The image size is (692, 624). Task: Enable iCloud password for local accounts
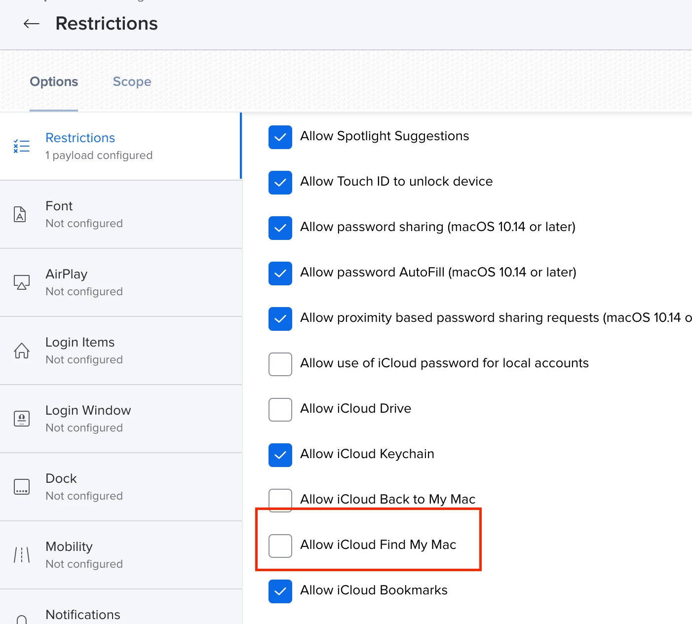click(280, 364)
